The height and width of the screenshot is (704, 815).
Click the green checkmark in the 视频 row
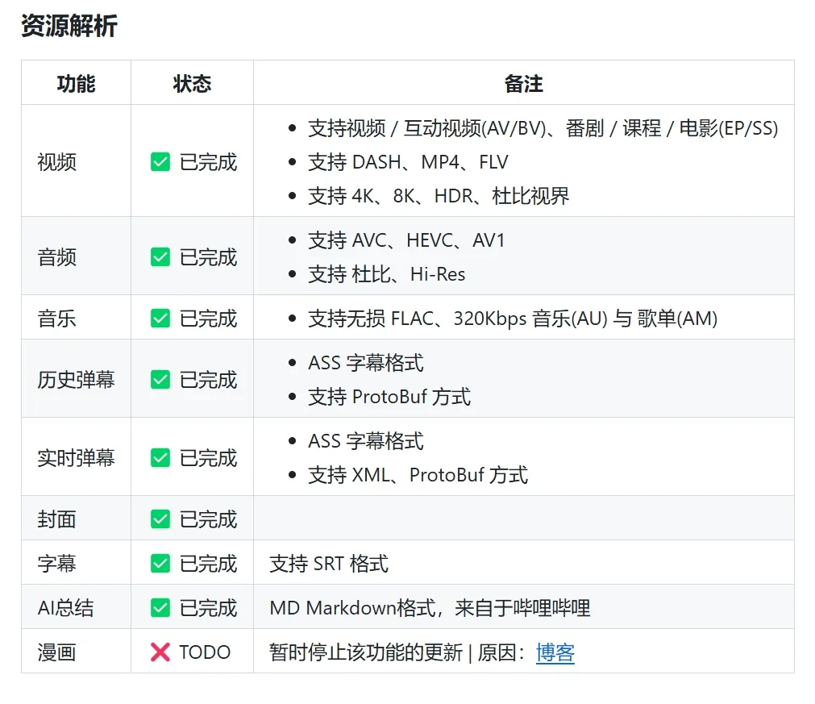tap(160, 162)
